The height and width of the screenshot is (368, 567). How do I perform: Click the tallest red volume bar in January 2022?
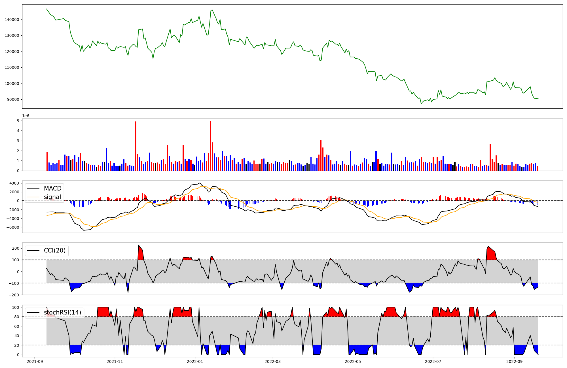click(211, 146)
